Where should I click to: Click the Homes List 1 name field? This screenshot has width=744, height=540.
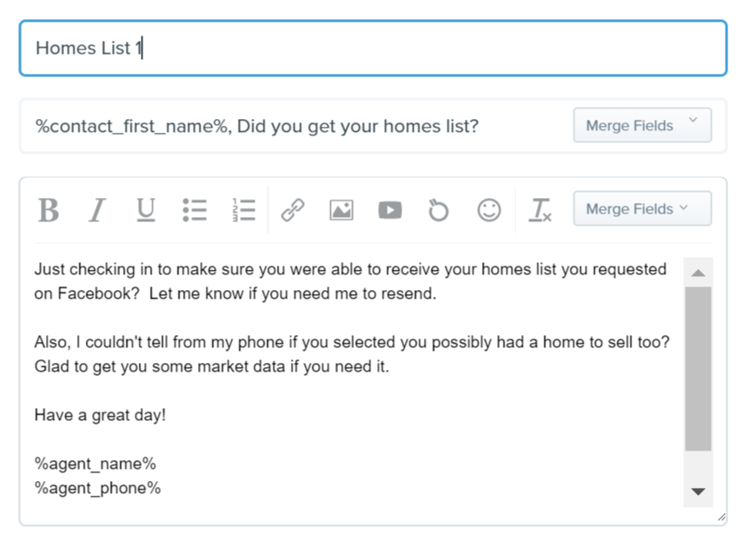[x=373, y=48]
